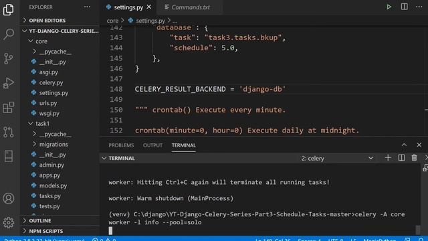Open wsgi.py file
428x241 pixels.
[49, 113]
